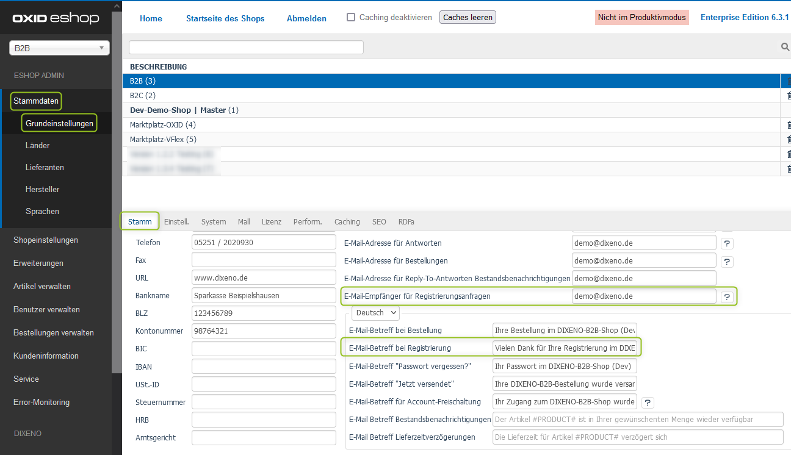Open Grundeinstellungen submenu item

coord(59,123)
